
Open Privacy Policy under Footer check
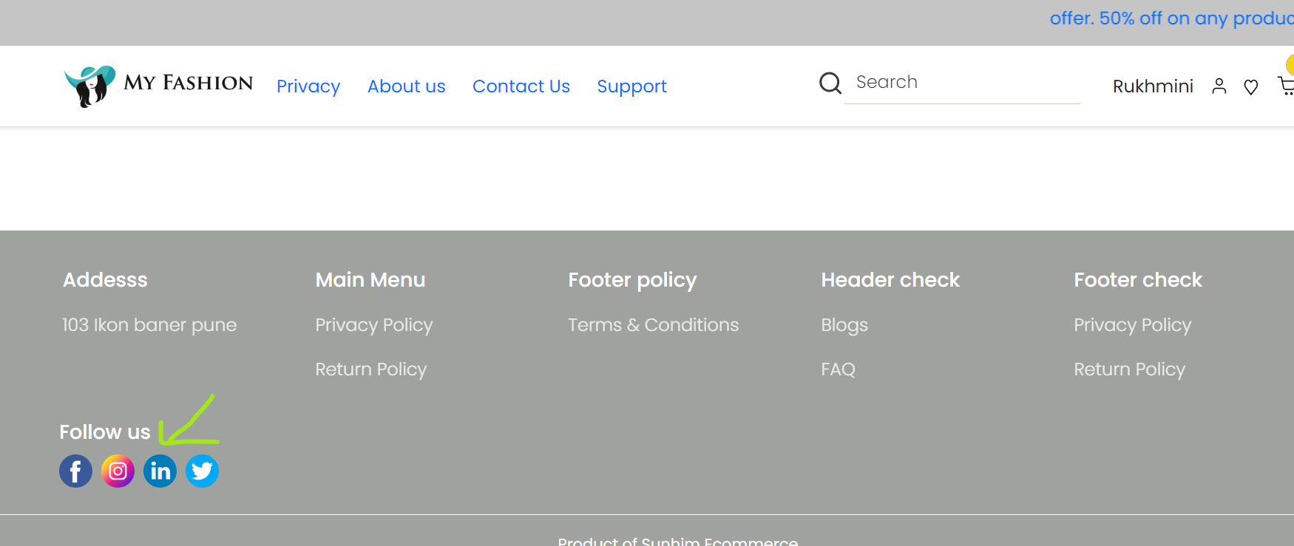1133,325
